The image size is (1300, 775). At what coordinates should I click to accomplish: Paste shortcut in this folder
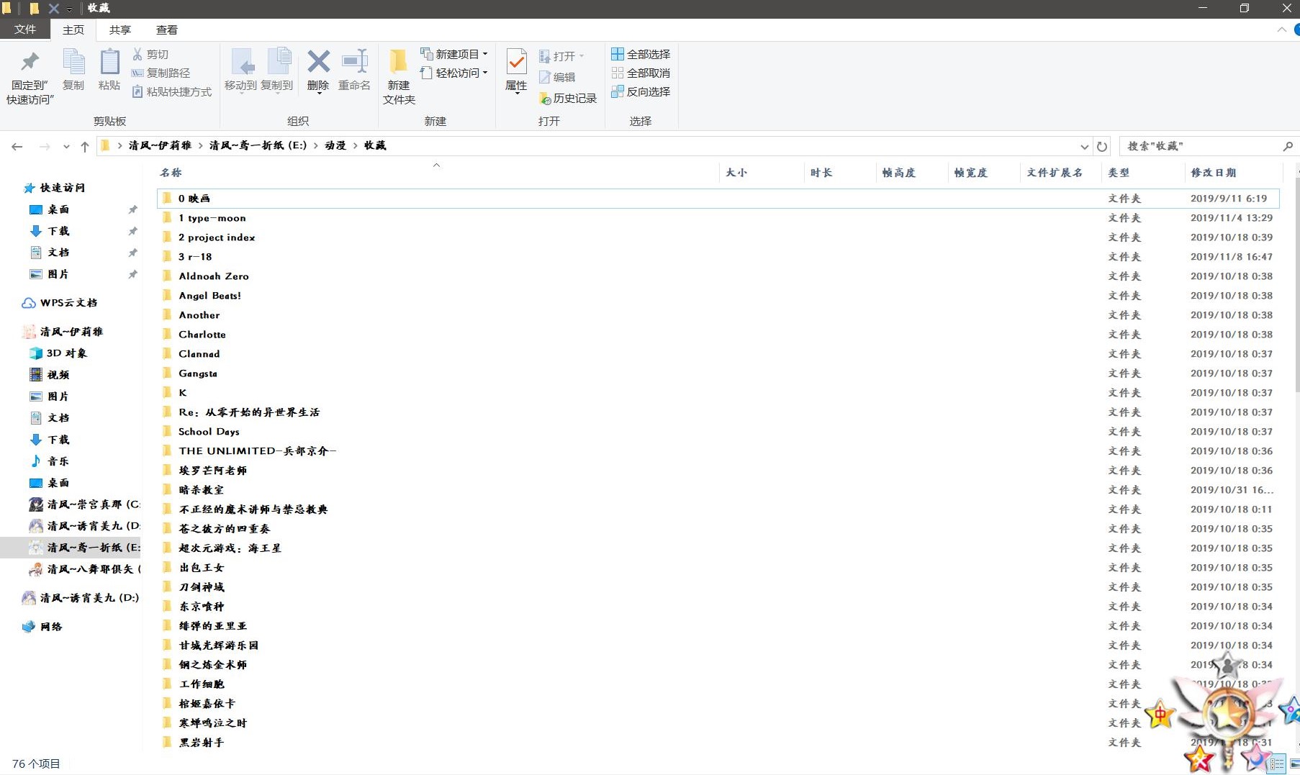point(172,91)
